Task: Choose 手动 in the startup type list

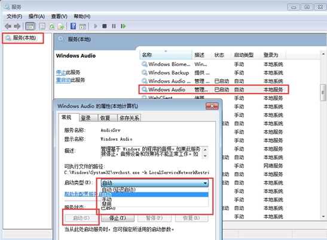Action: [107, 200]
